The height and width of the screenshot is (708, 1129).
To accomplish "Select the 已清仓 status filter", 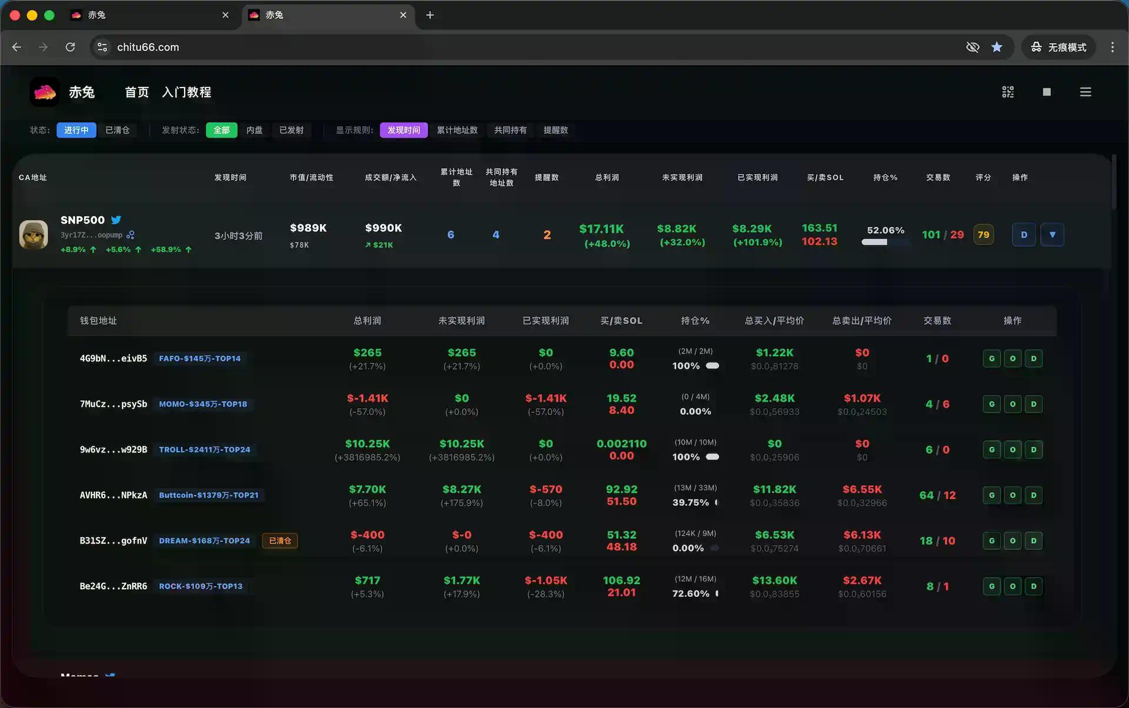I will 117,130.
